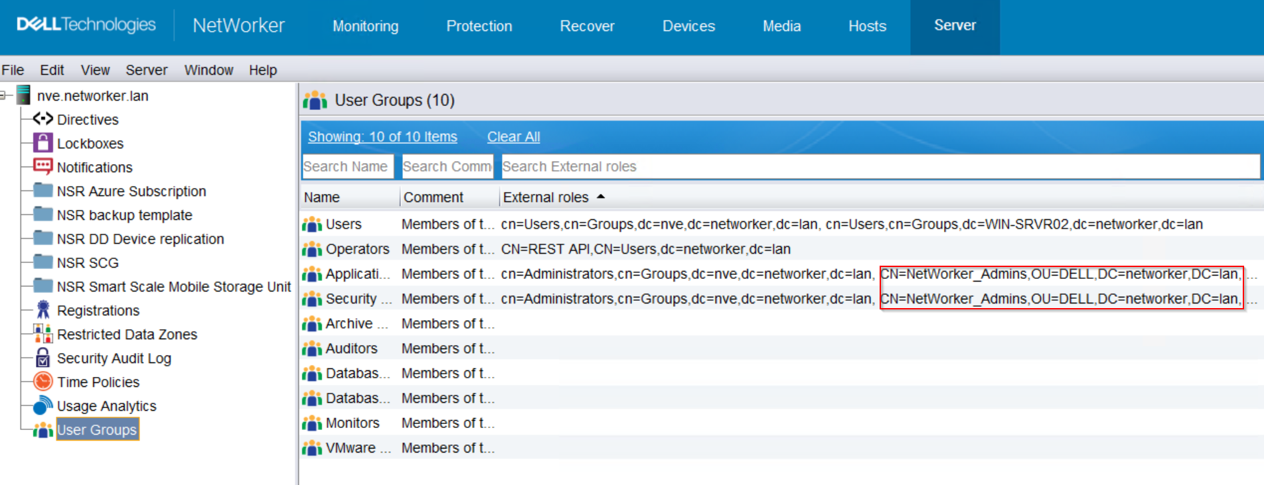
Task: Click the Time Policies clock icon
Action: [43, 382]
